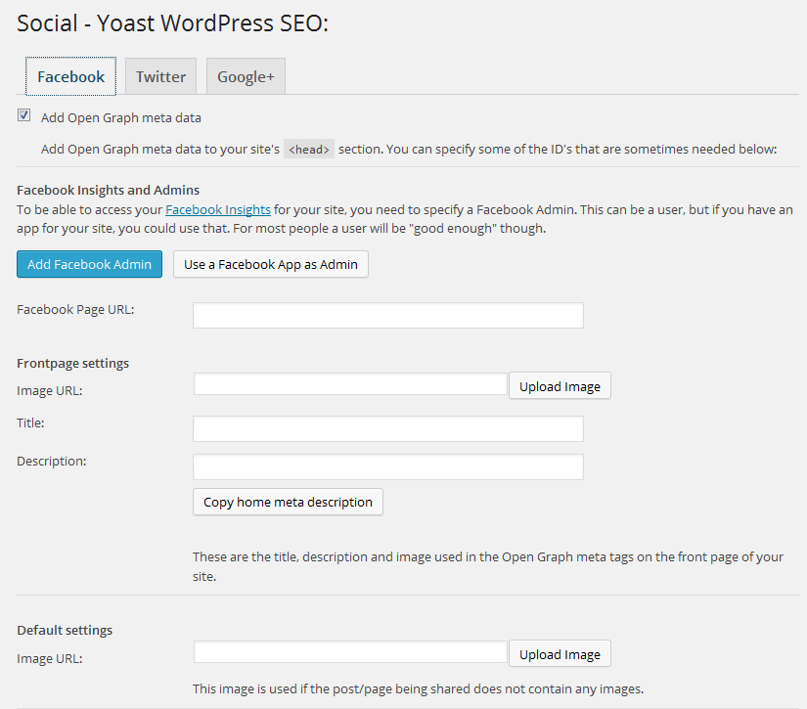Click the Facebook Page URL input field

click(387, 315)
